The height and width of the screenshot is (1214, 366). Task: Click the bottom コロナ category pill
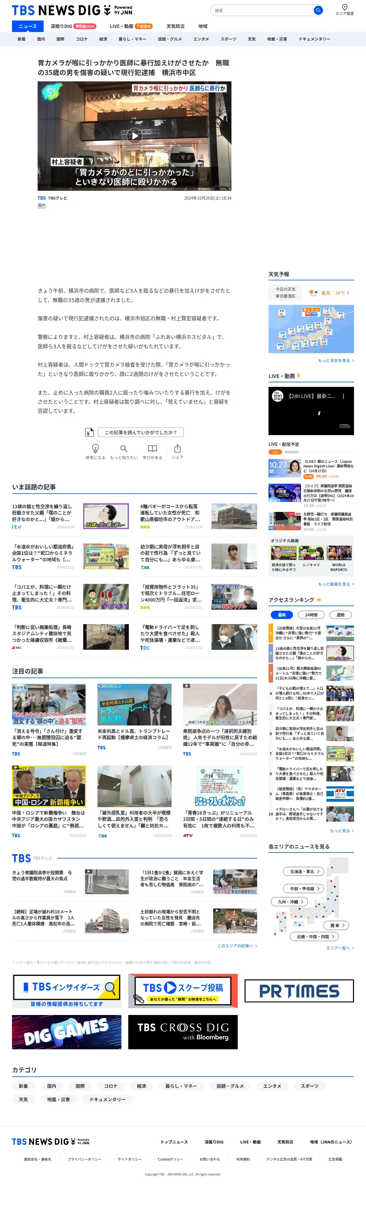point(111,1086)
